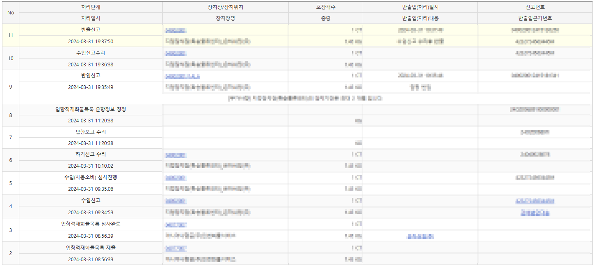Select the 입항적재화물목록 제출 step cell
Viewport: 596px width, 267px height.
tap(91, 248)
